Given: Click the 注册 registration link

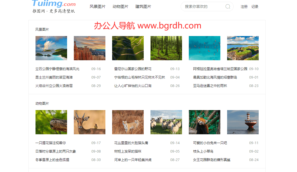Looking at the screenshot, I should pos(244,6).
